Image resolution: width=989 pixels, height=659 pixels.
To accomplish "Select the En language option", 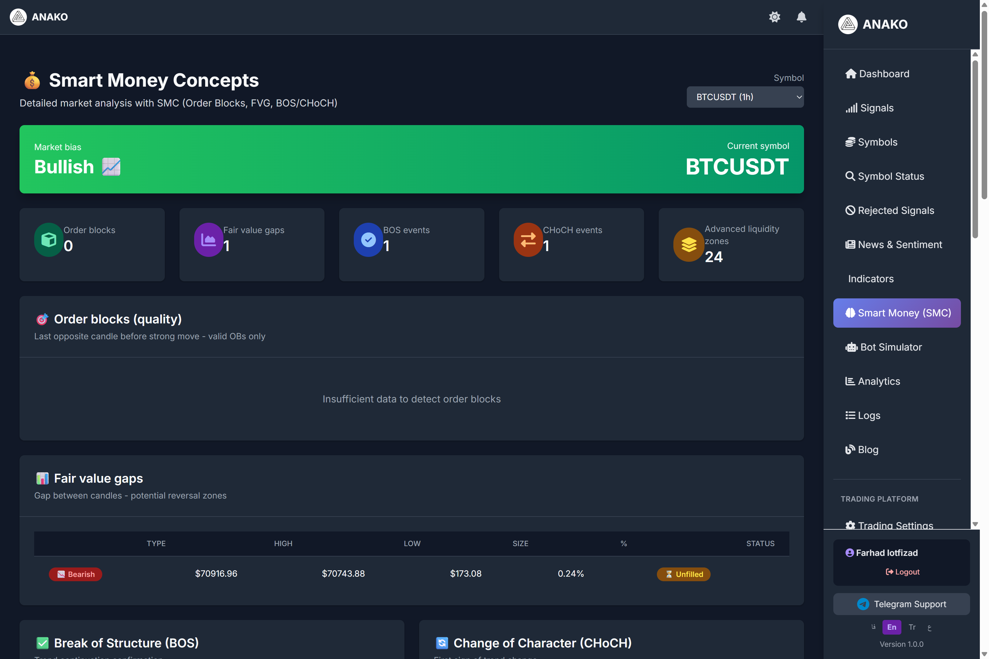I will point(891,627).
